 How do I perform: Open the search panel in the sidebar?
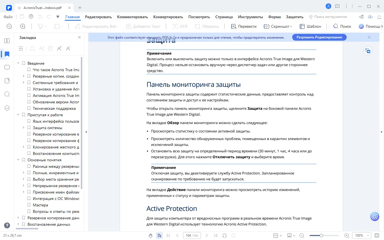(7, 94)
